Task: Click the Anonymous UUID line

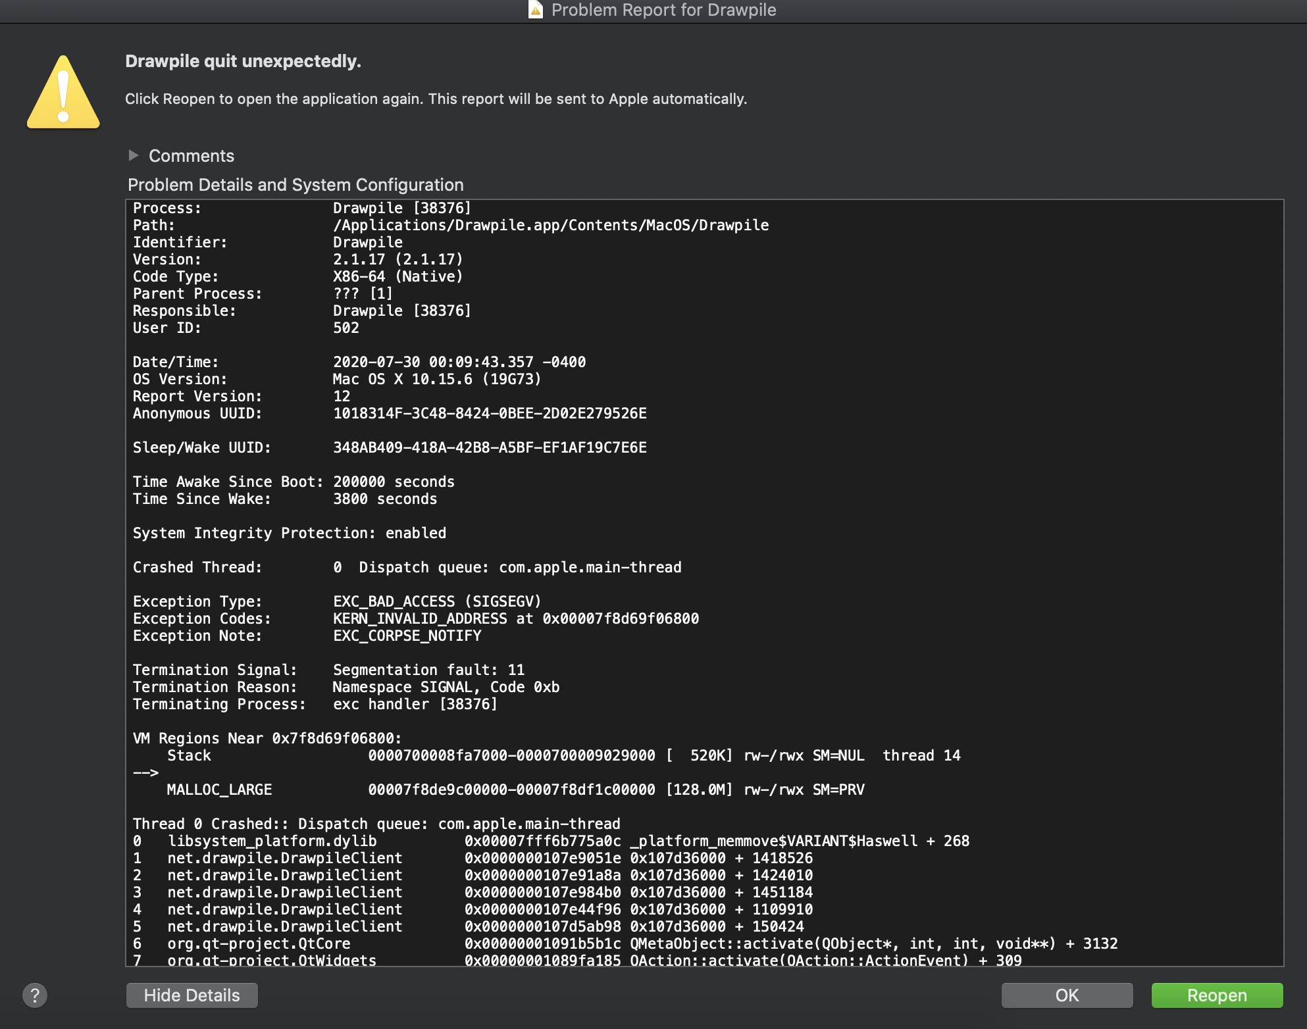Action: point(390,413)
